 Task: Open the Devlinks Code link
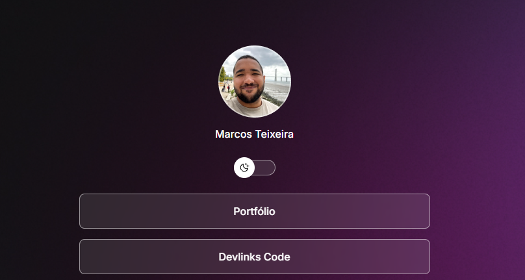pos(255,257)
